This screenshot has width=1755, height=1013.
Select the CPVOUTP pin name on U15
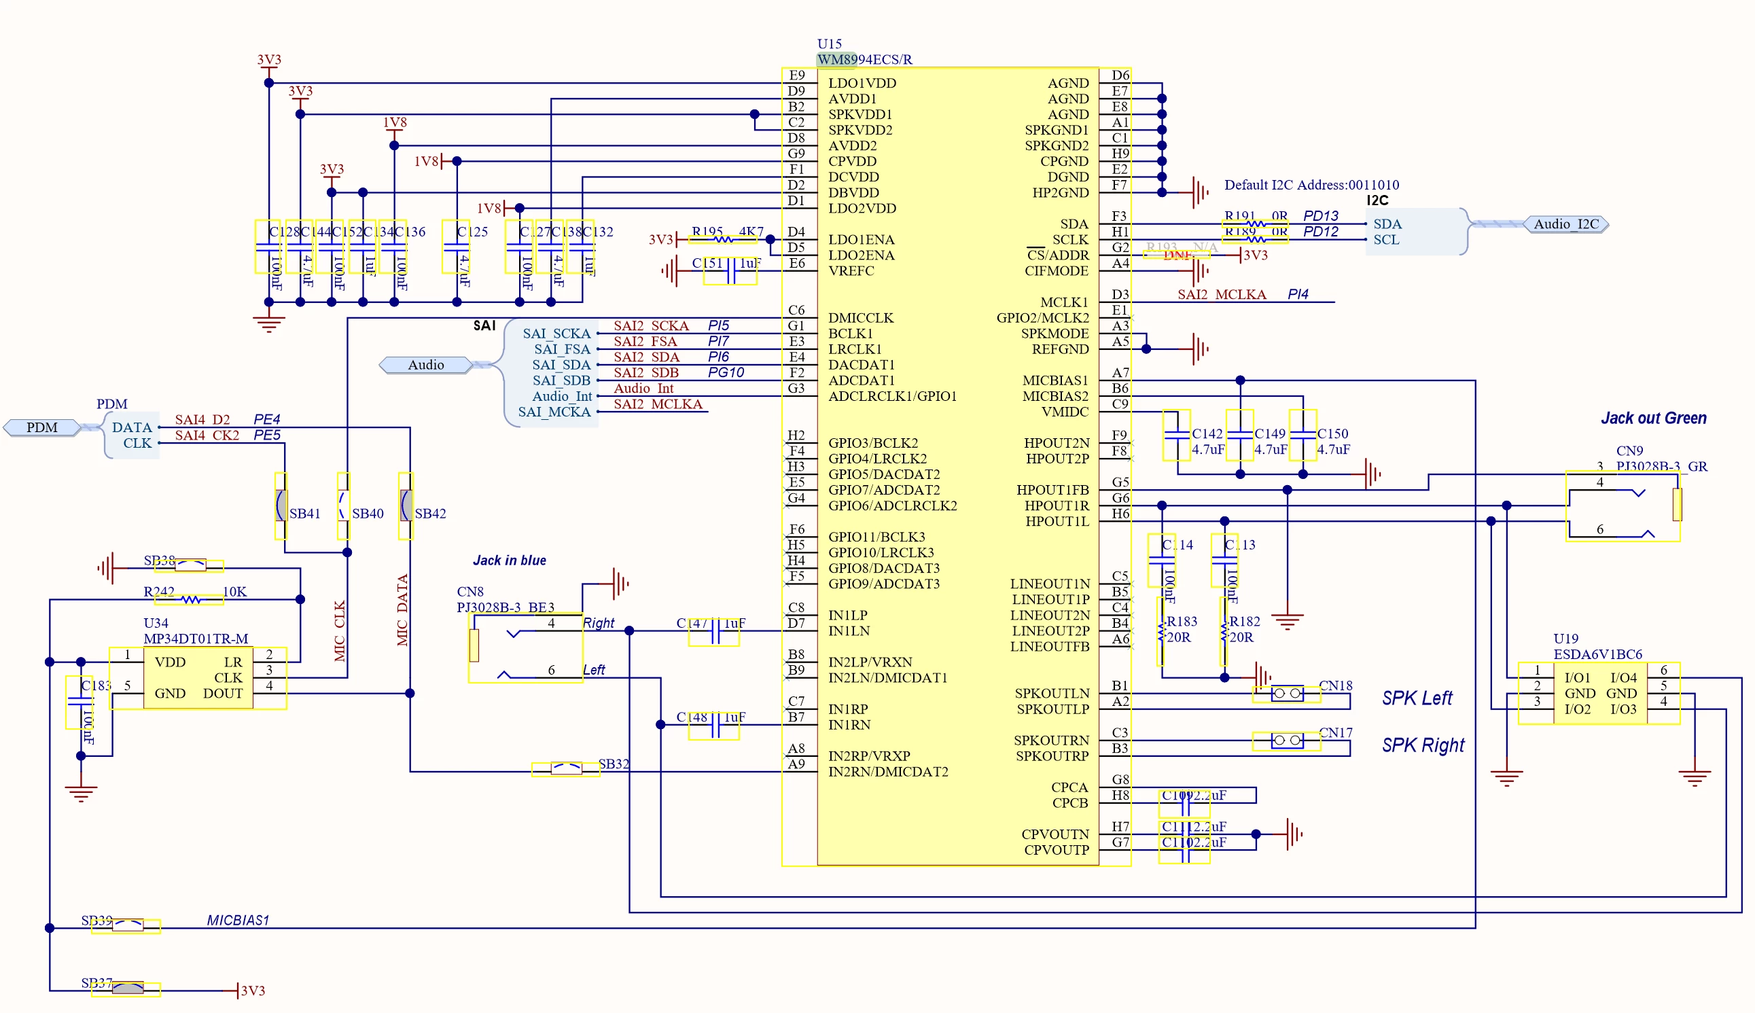[x=1056, y=850]
